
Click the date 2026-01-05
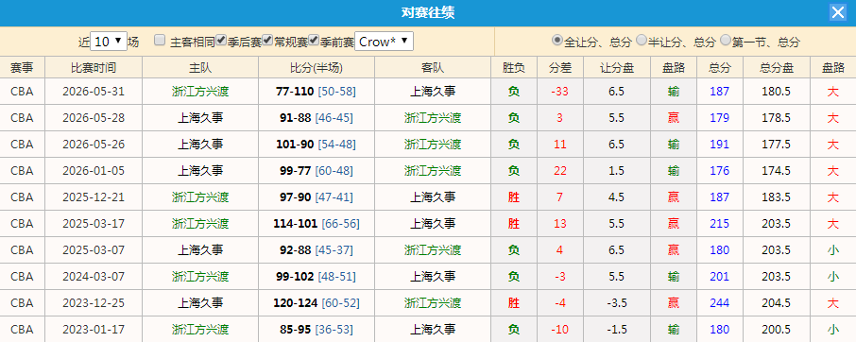[x=94, y=171]
